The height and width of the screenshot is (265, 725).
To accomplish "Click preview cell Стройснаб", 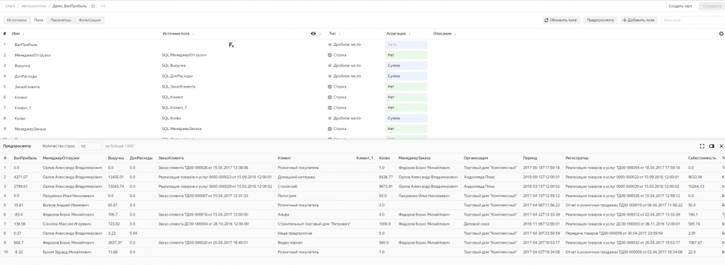I will click(287, 187).
